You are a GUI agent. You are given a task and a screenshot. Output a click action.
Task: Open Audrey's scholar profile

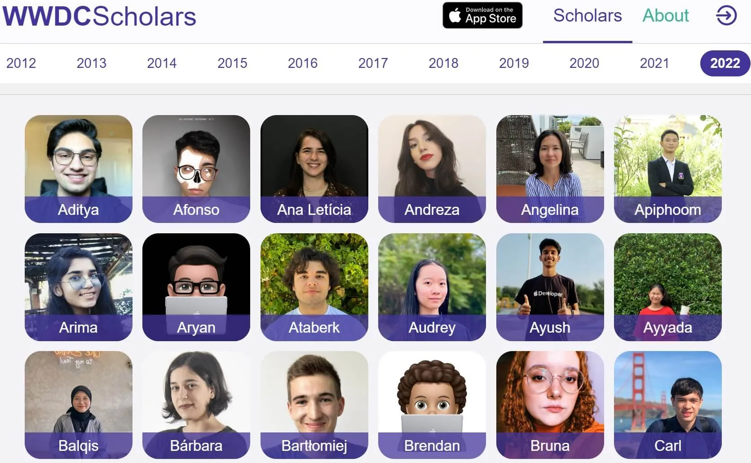(432, 287)
